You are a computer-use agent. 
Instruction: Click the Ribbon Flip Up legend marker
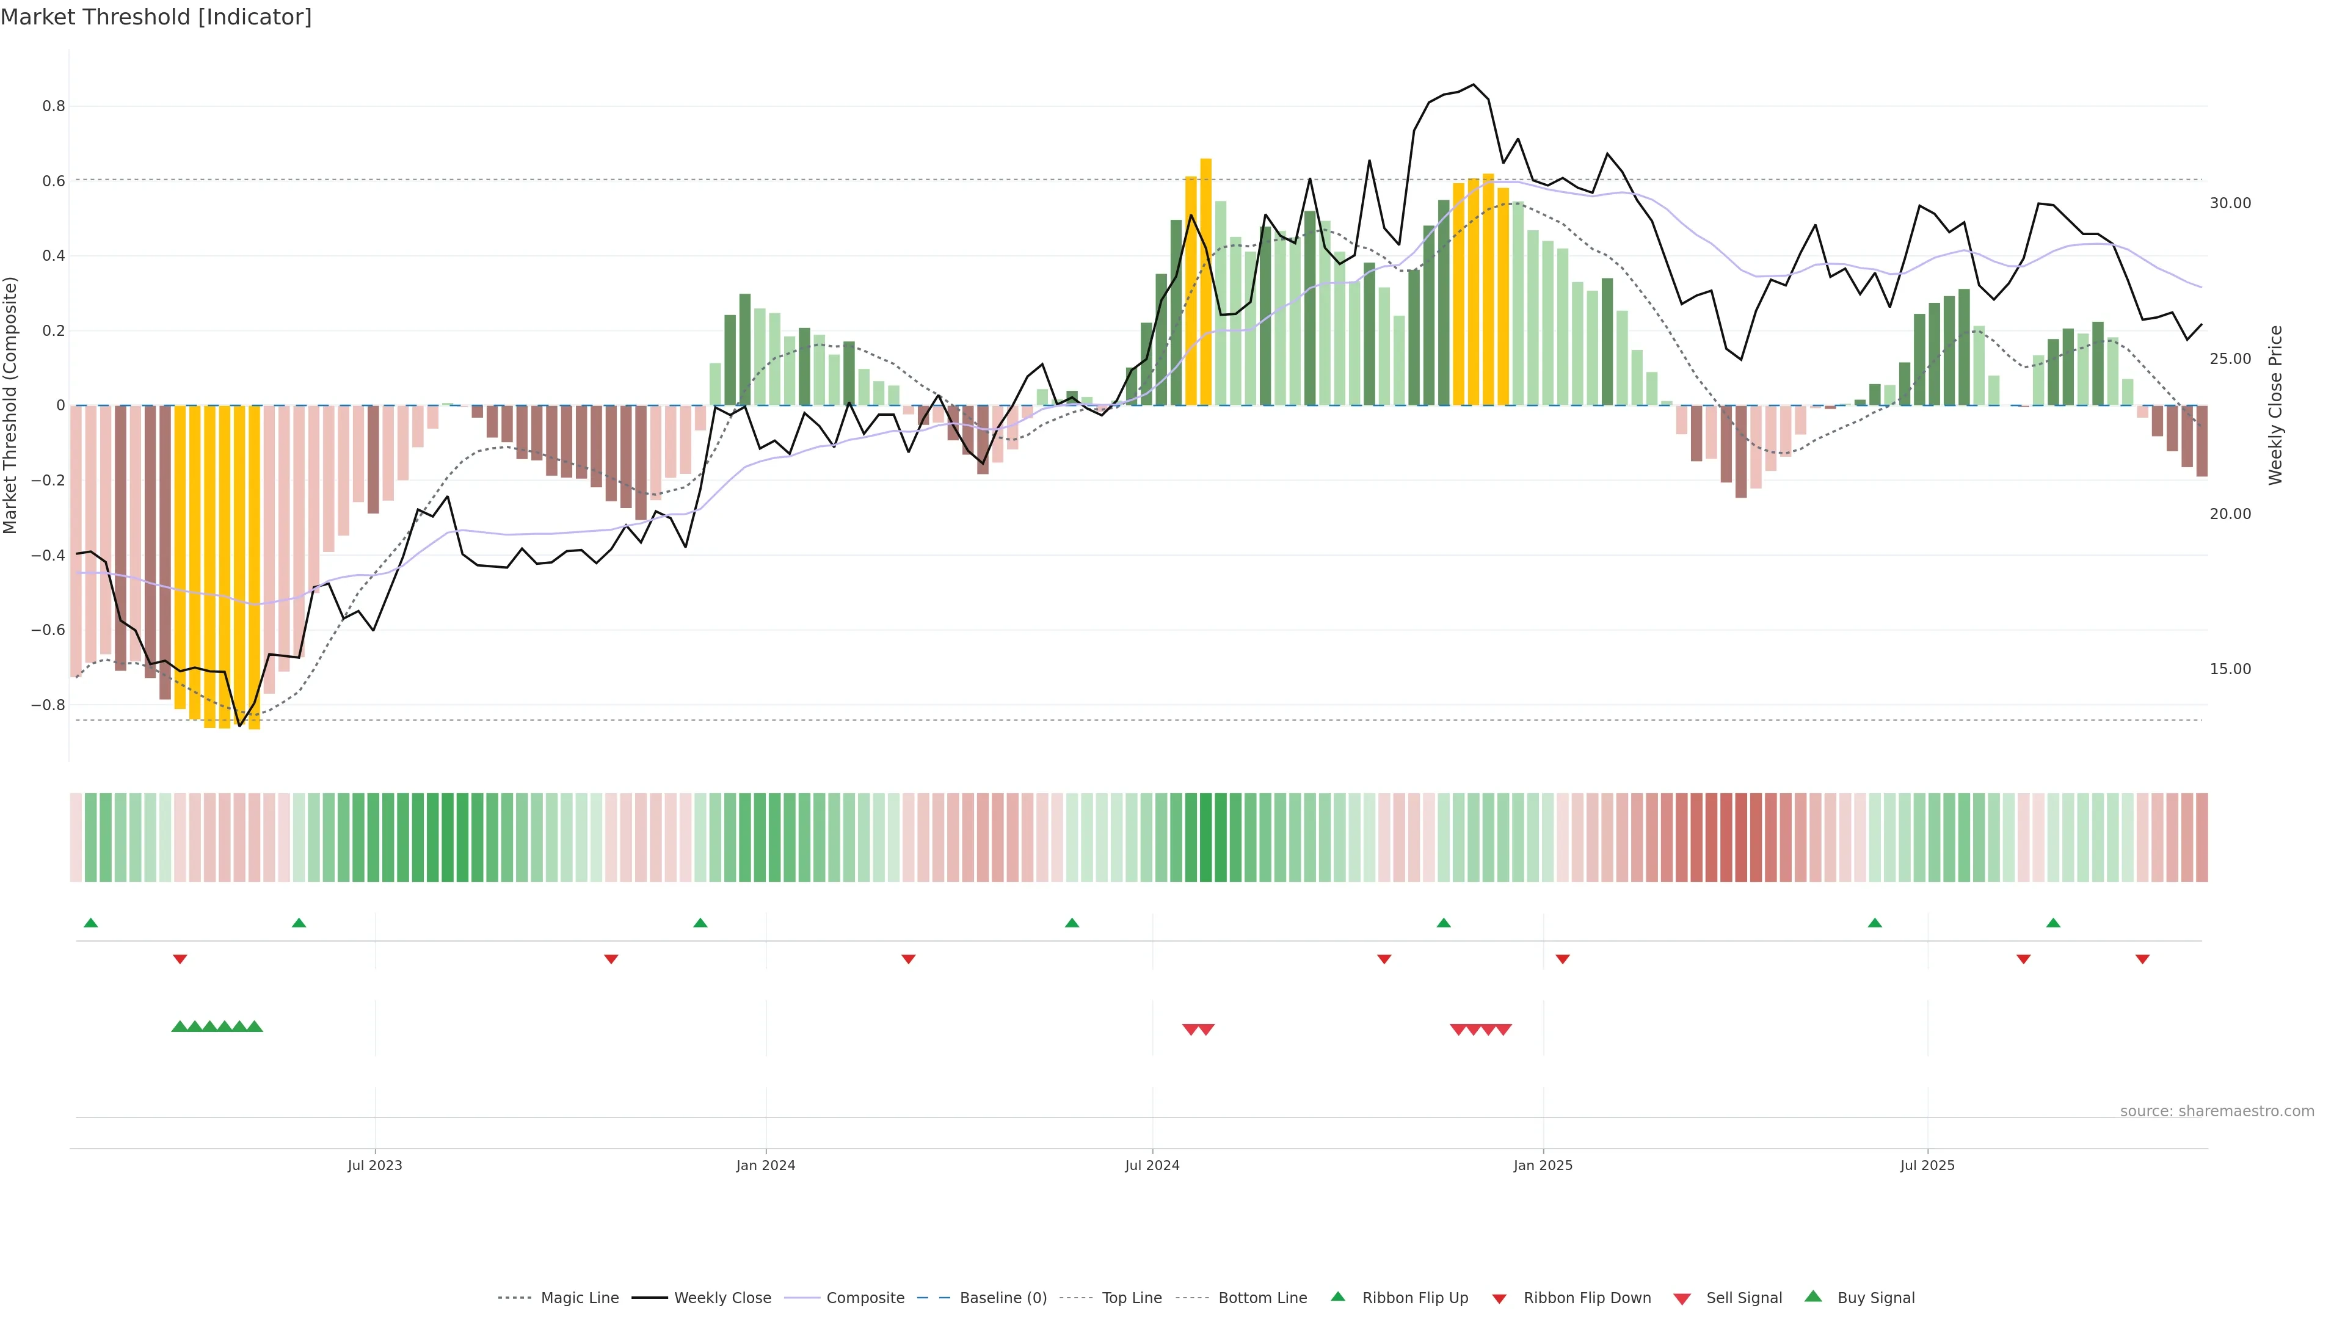click(x=1337, y=1296)
